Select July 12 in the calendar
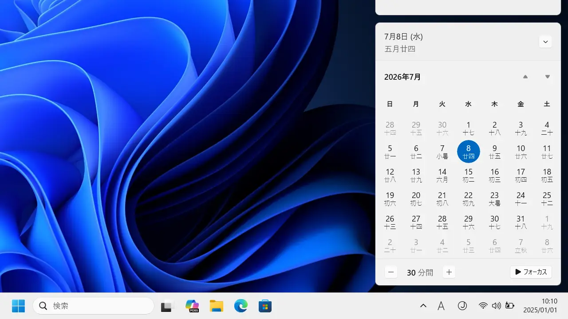 (390, 175)
